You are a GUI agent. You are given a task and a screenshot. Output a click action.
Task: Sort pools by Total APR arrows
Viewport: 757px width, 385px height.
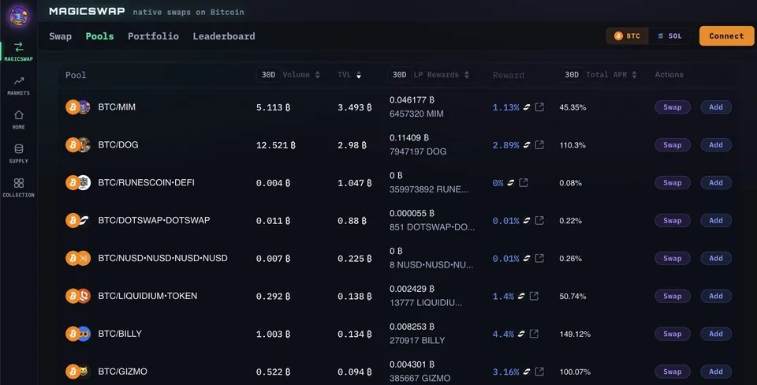tap(634, 75)
